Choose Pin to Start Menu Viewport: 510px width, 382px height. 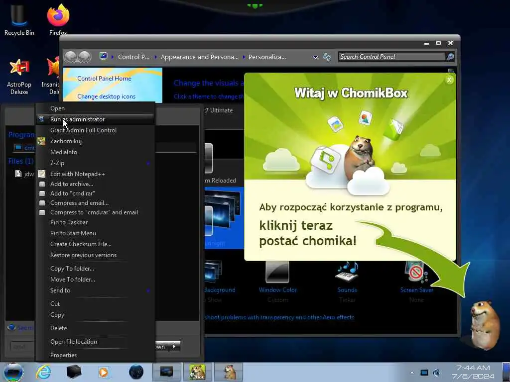[95, 233]
